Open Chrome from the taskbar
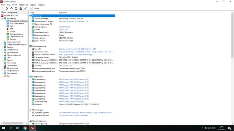Image resolution: width=234 pixels, height=131 pixels. click(25, 128)
